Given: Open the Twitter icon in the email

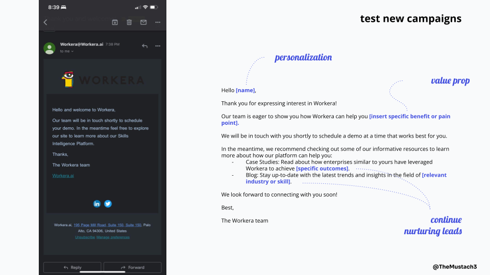Looking at the screenshot, I should click(108, 204).
